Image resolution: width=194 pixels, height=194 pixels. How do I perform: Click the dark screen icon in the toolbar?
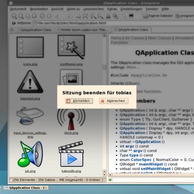(131, 16)
